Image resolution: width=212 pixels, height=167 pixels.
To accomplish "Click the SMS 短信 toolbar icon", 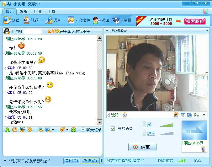I will pyautogui.click(x=7, y=20).
